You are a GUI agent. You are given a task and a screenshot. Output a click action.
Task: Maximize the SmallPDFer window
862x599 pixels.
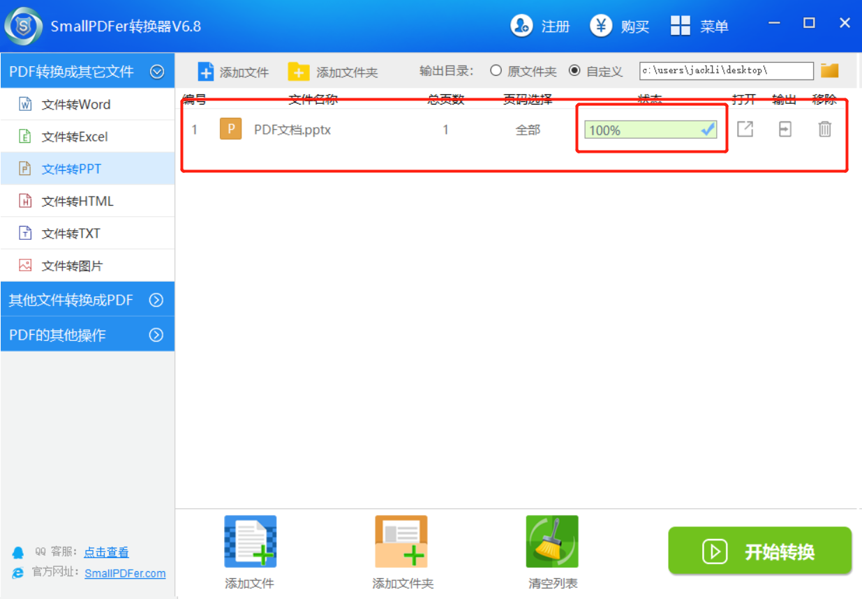(809, 23)
